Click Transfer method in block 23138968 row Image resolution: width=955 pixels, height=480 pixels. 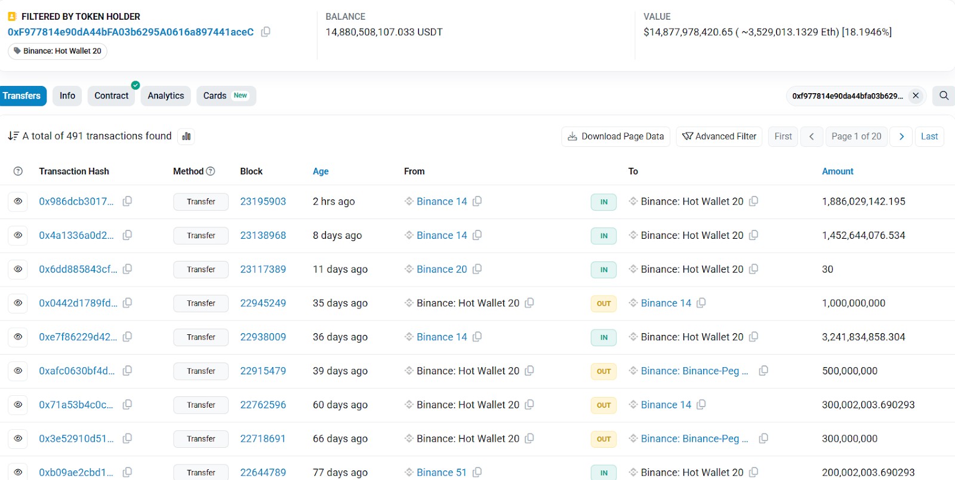pyautogui.click(x=201, y=235)
